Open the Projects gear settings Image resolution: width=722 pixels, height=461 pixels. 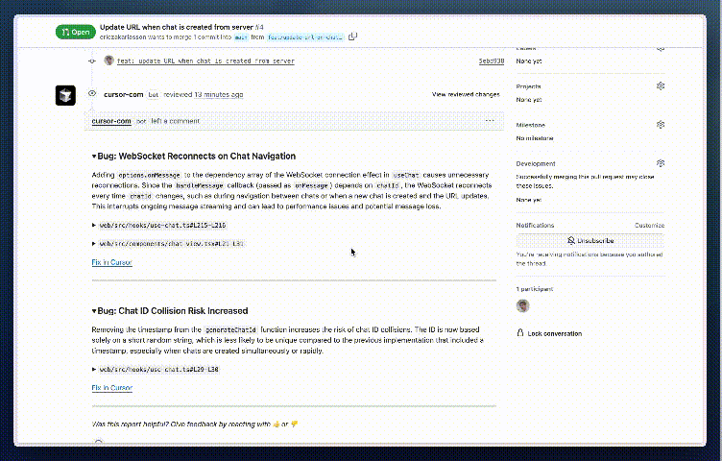point(661,86)
